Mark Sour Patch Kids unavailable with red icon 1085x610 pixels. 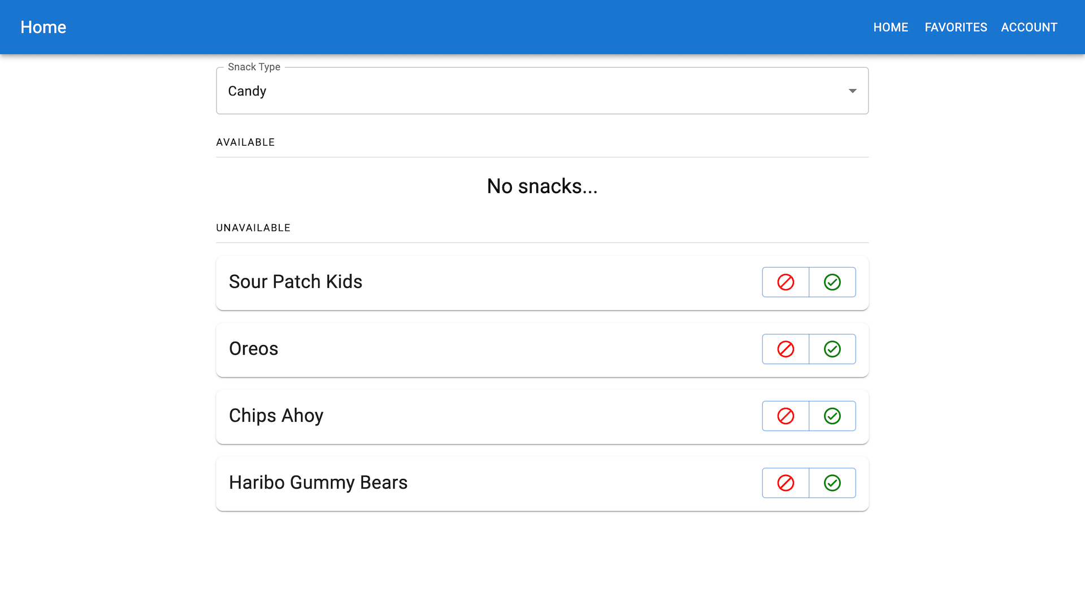point(785,282)
